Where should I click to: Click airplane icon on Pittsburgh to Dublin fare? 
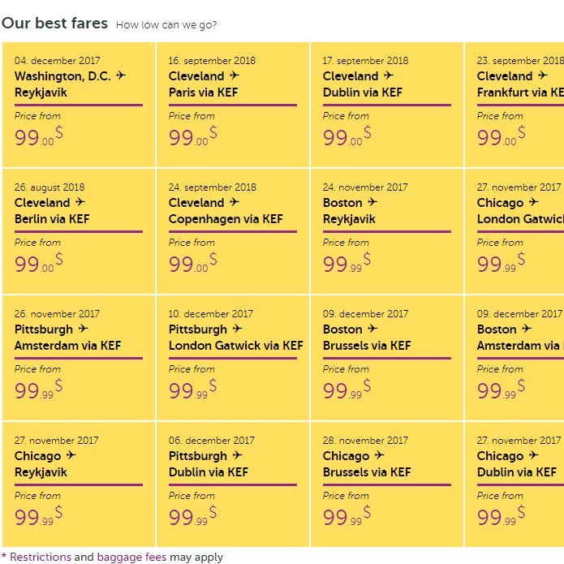[x=238, y=455]
